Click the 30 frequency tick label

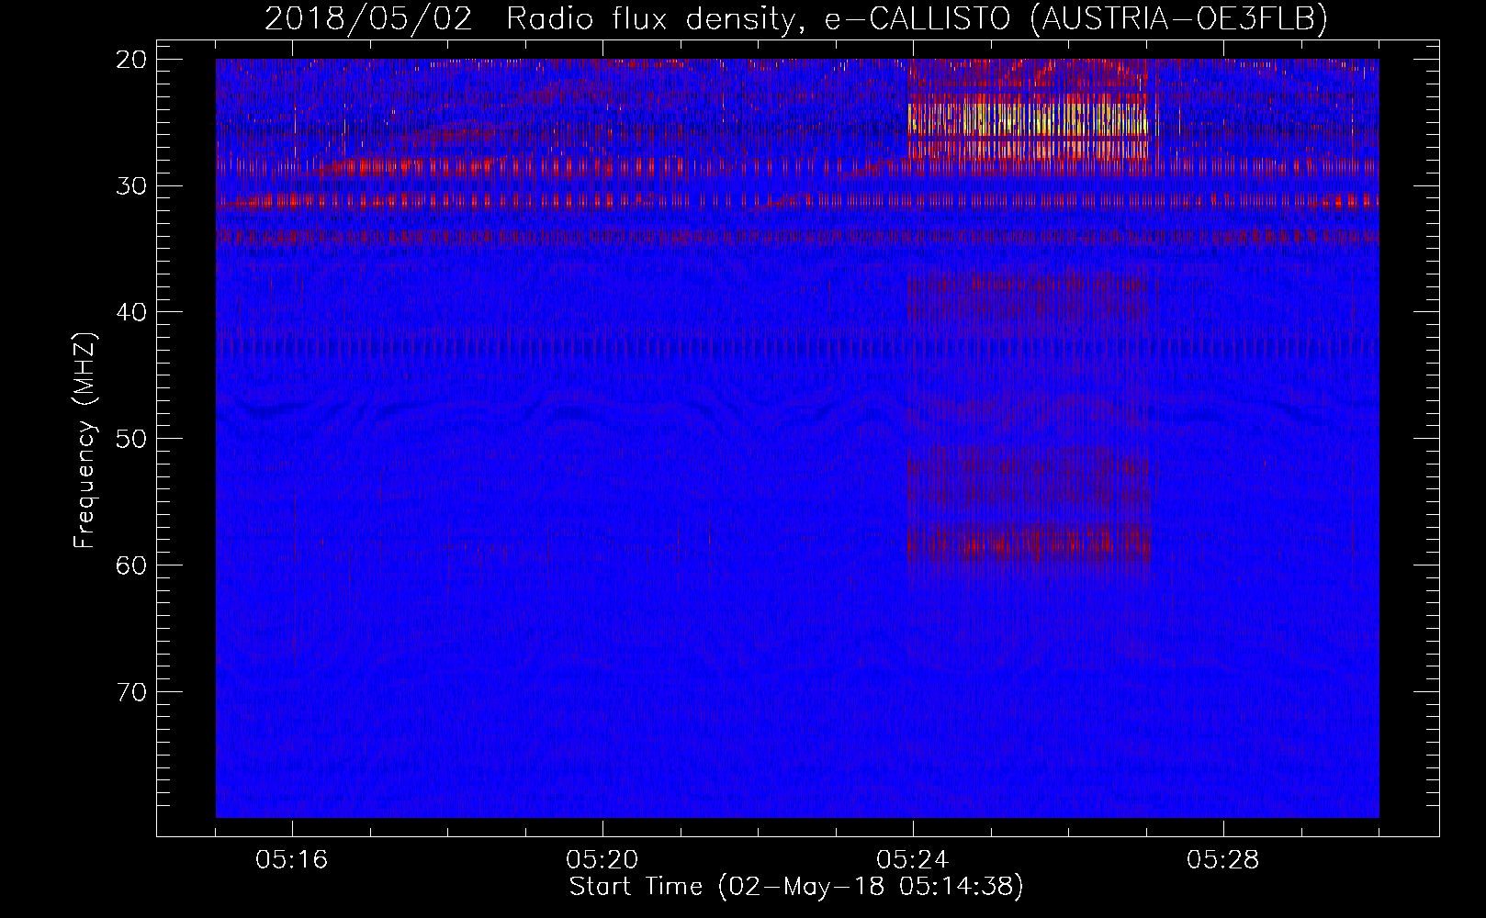132,186
